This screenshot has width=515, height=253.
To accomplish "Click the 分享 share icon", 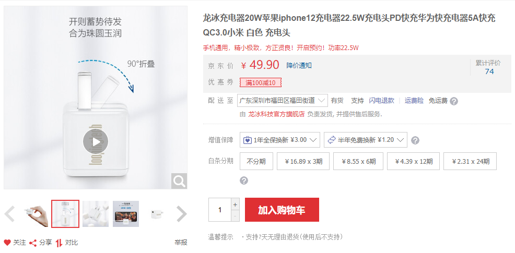I will pos(33,243).
